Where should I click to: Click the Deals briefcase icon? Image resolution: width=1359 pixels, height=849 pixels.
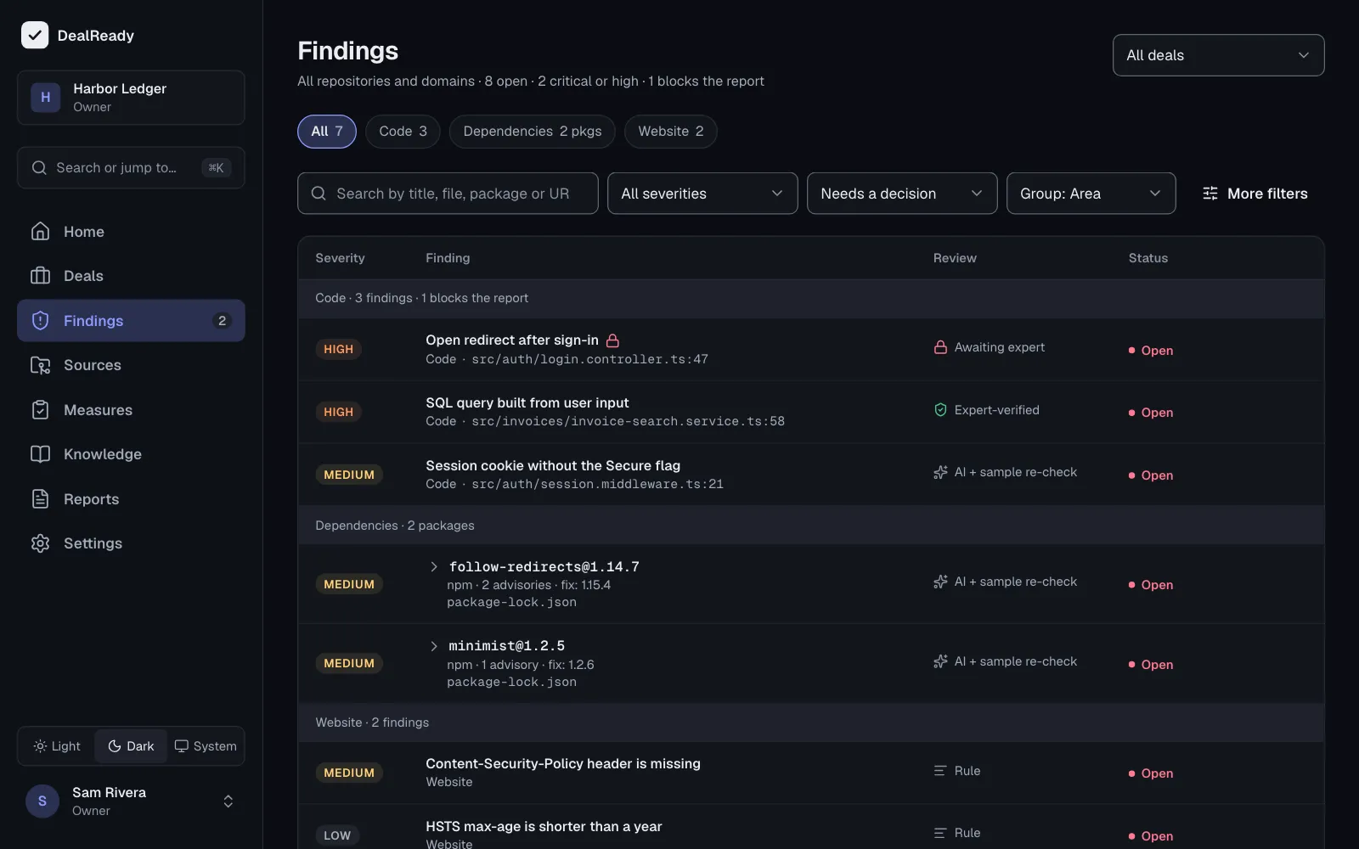point(40,276)
